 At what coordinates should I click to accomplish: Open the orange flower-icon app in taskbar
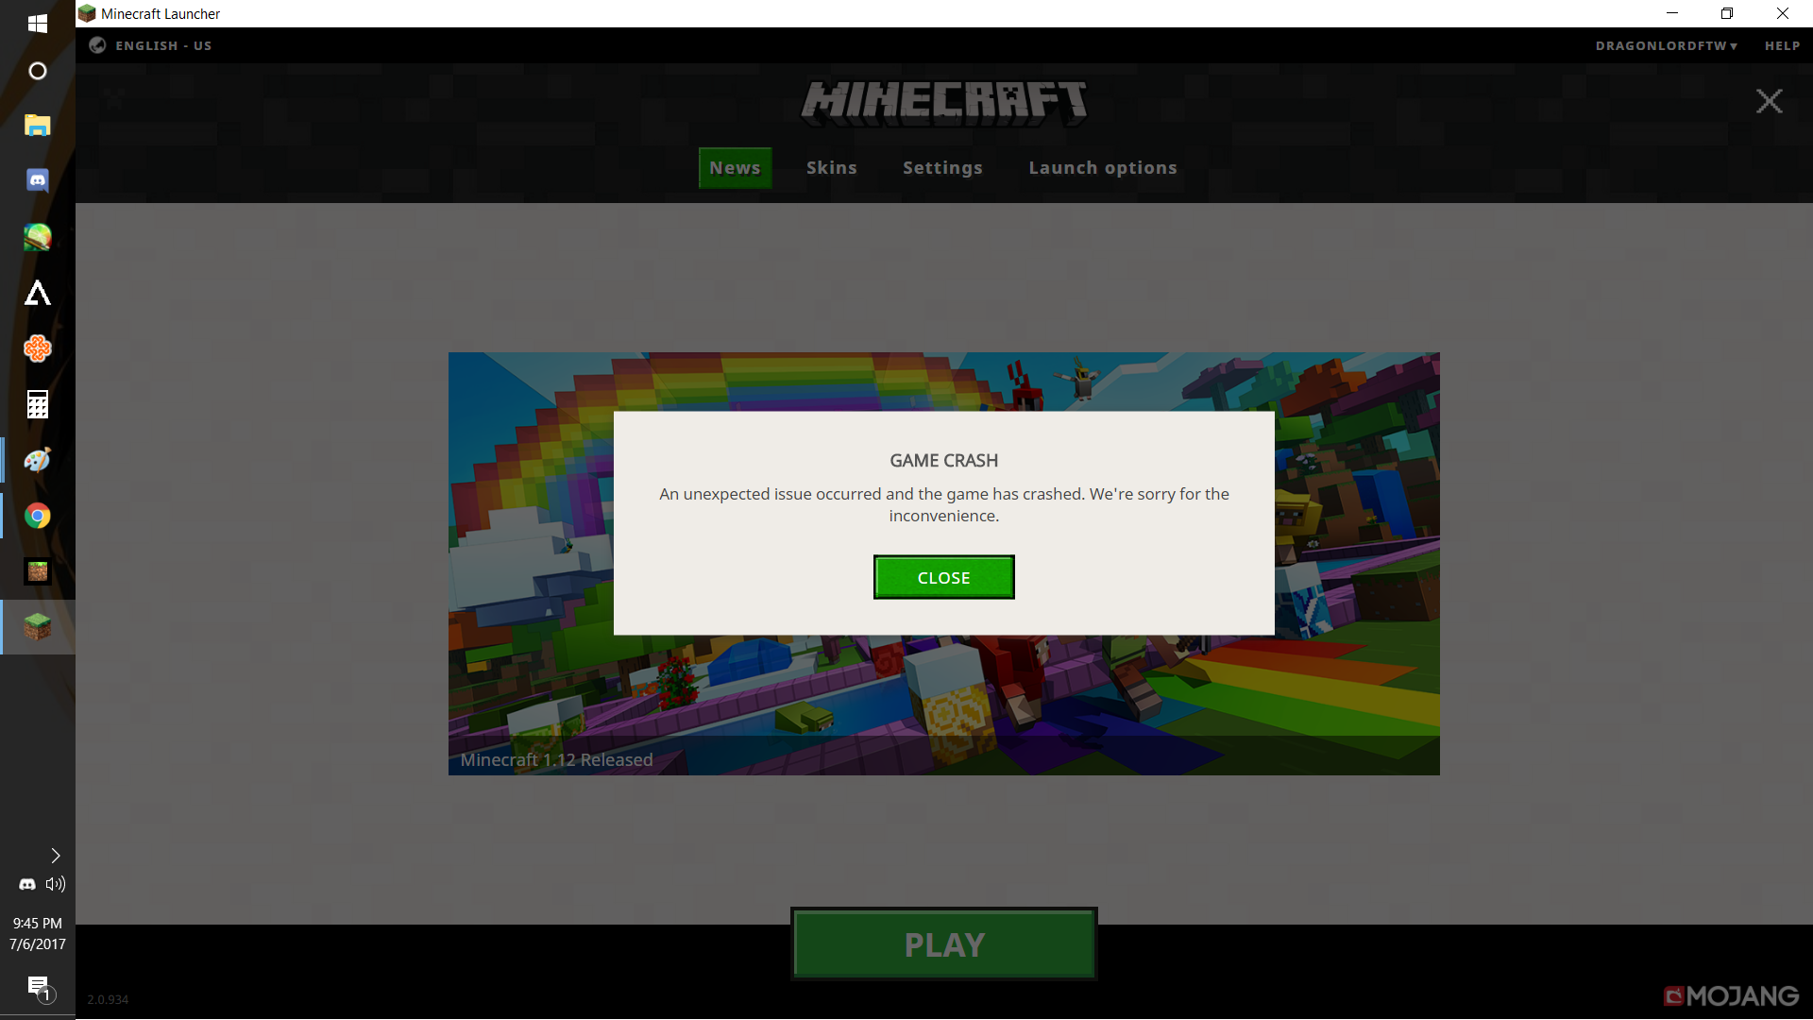[38, 348]
